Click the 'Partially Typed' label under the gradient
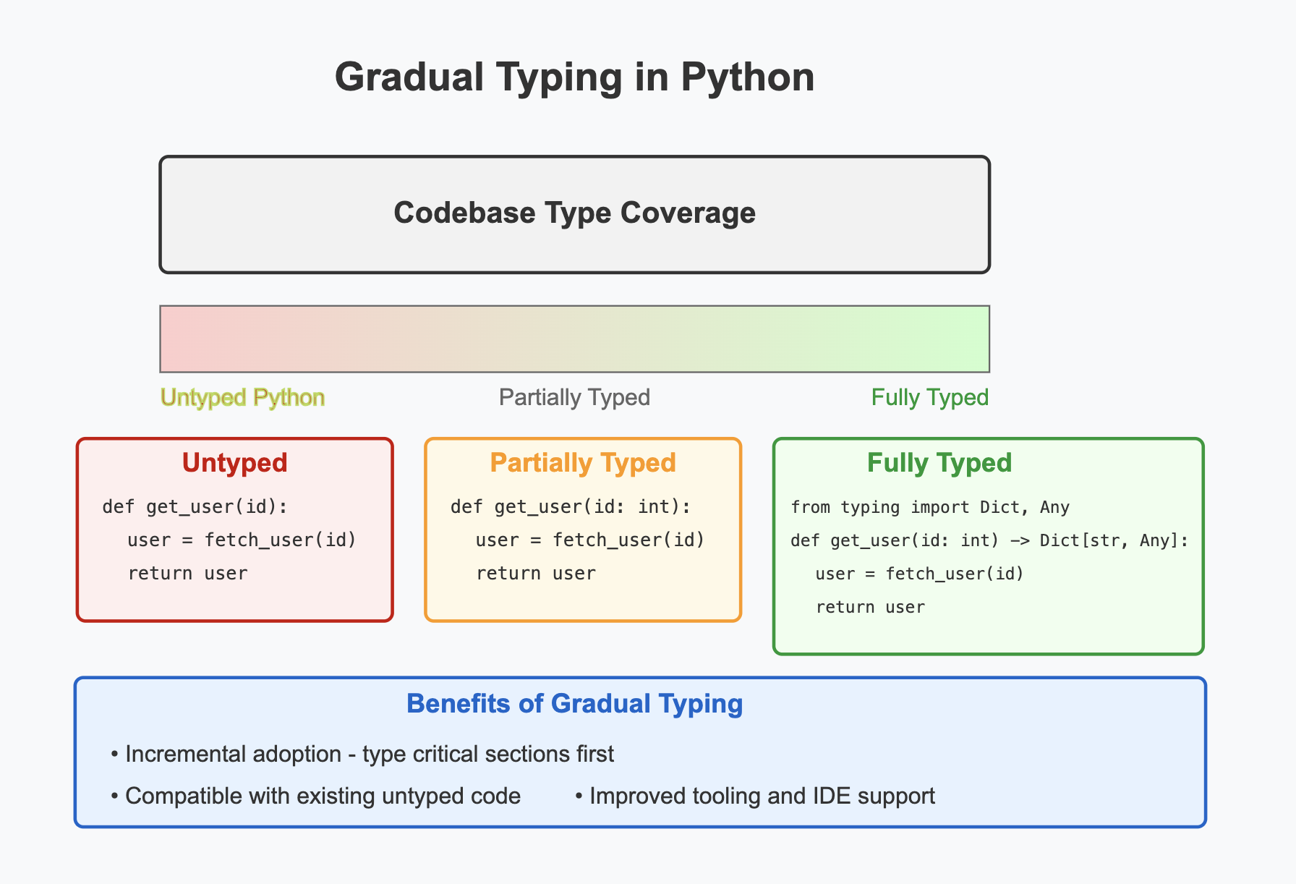This screenshot has height=884, width=1296. (x=574, y=397)
